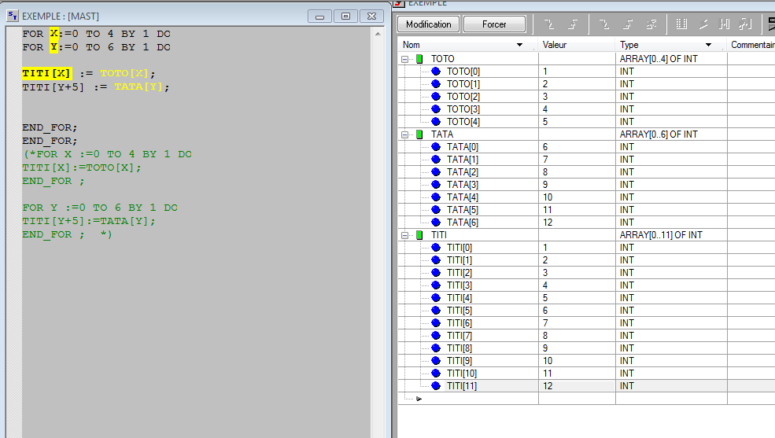
Task: Click the blue variable icon next to TITI[11]
Action: coord(436,386)
